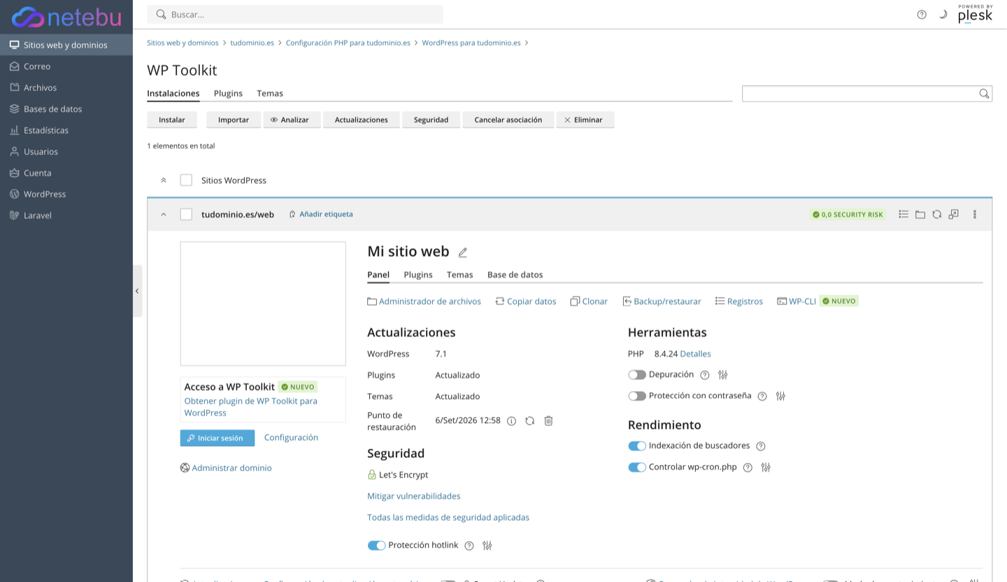1007x582 pixels.
Task: Disable Protección hotlink switch
Action: tap(377, 546)
